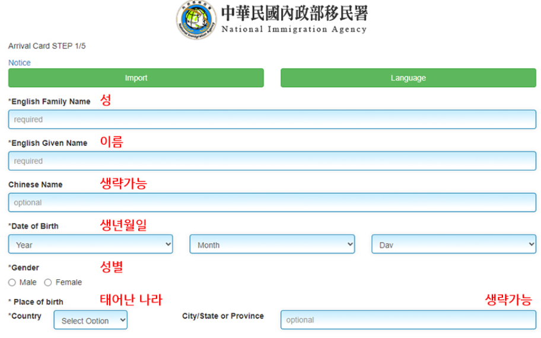Open the Notice link
Viewport: 541px width, 338px height.
pyautogui.click(x=20, y=63)
